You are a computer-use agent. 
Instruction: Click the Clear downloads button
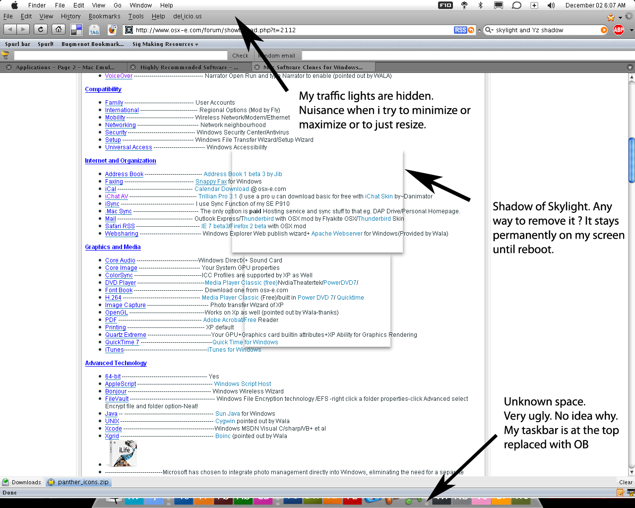626,482
